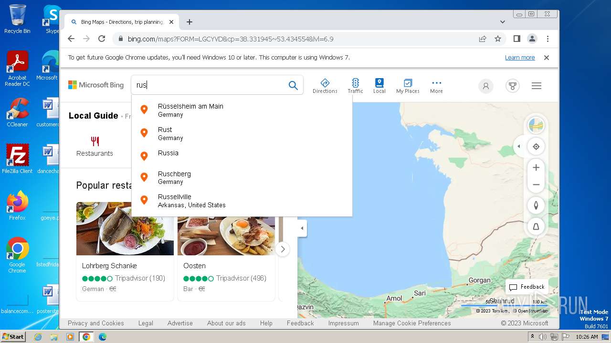Expand the More options menu
The height and width of the screenshot is (343, 611).
436,86
